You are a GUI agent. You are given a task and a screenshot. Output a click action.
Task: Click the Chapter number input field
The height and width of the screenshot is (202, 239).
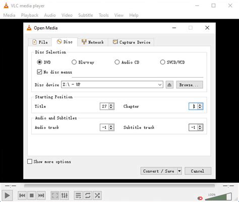click(x=193, y=106)
